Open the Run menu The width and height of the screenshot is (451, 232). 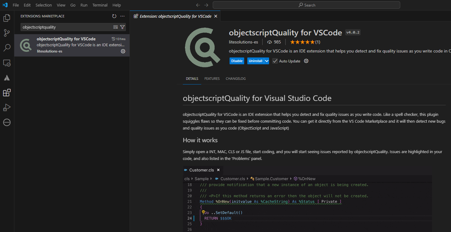coord(84,5)
